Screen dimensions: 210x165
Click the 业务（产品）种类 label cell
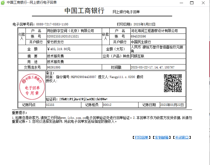[x=116, y=56]
